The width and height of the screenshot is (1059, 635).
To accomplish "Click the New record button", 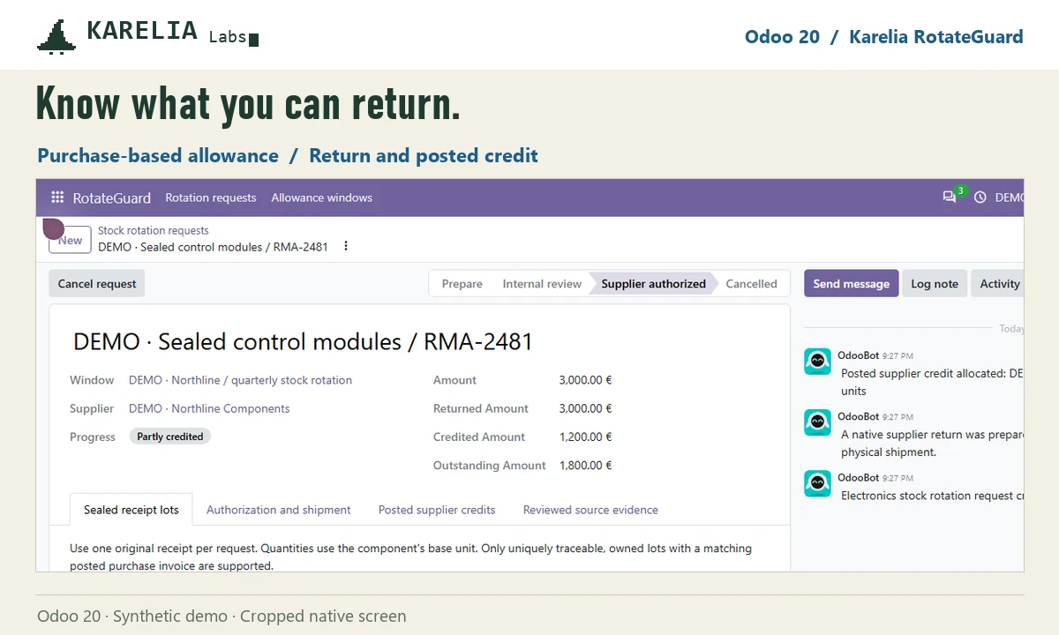I will click(70, 240).
